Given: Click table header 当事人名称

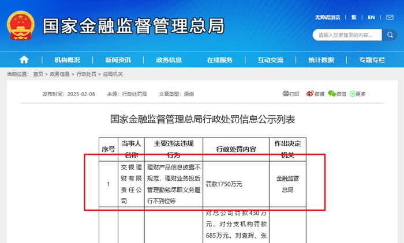Looking at the screenshot, I should (x=131, y=149).
